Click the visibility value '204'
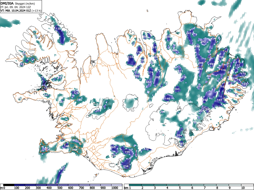Viewport: 254px width, 190px height. (179, 135)
